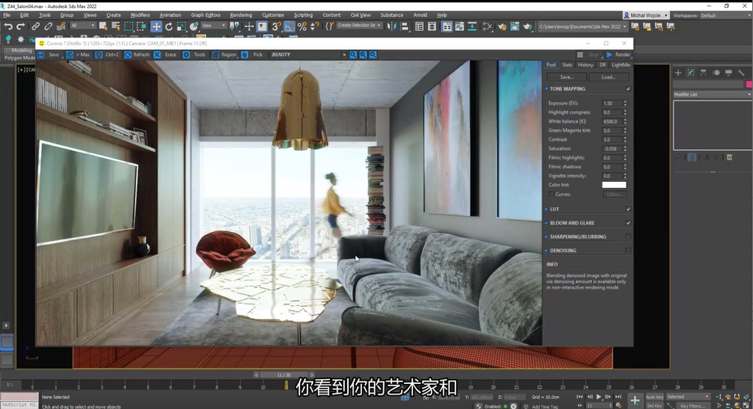Image resolution: width=753 pixels, height=409 pixels.
Task: Open the Hierarchy tab in command panel
Action: (x=703, y=72)
